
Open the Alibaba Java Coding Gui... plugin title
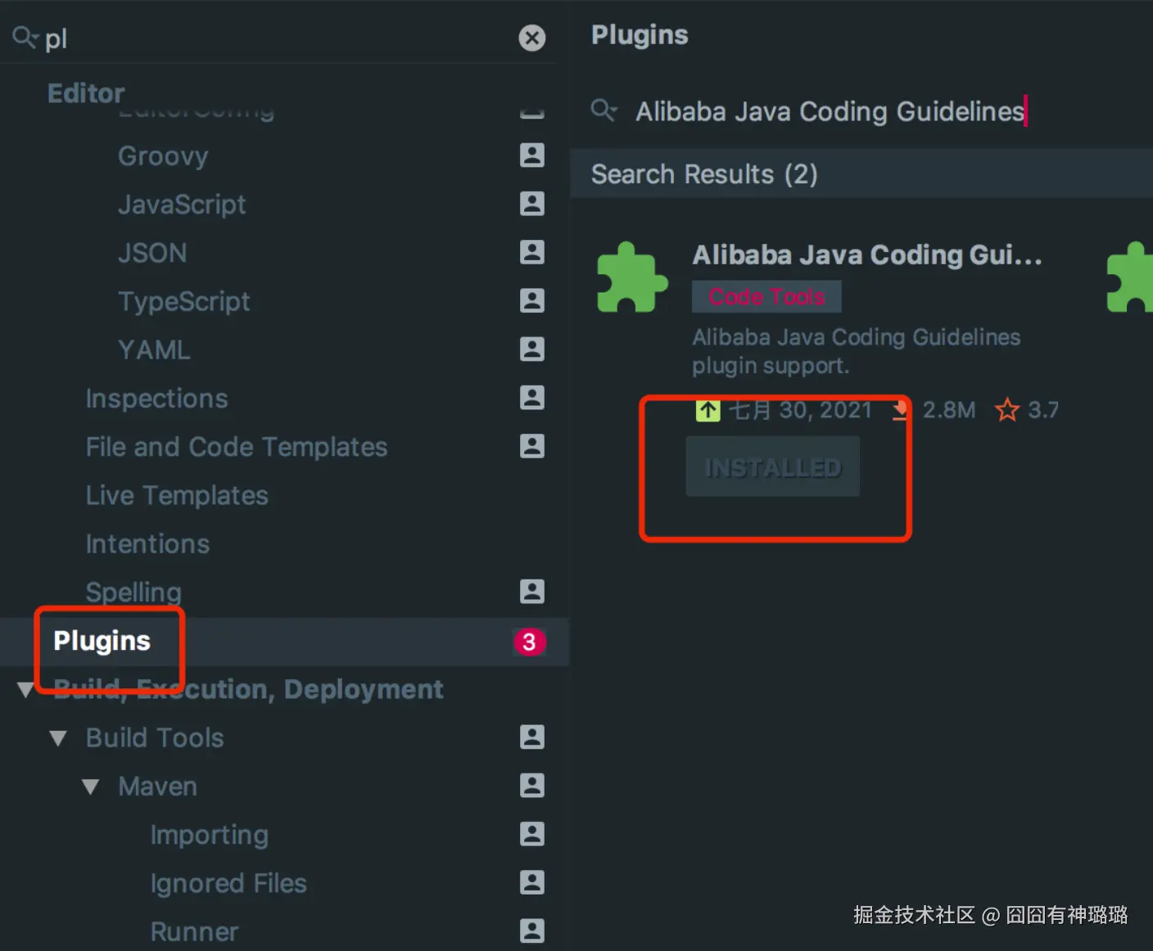click(x=867, y=255)
